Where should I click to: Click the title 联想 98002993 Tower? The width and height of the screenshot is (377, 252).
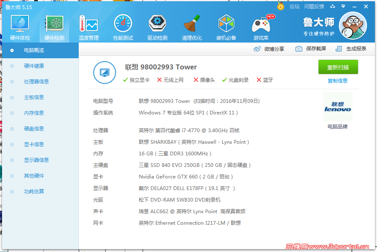point(161,67)
